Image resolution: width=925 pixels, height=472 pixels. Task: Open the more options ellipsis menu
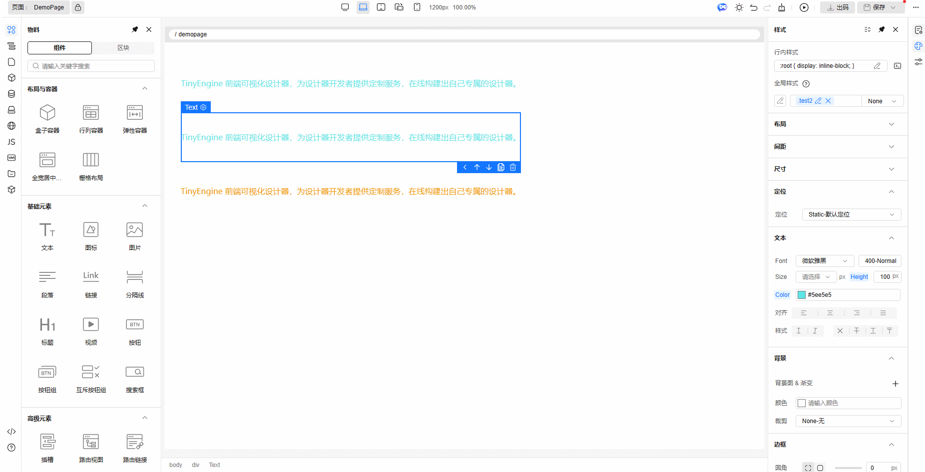click(916, 7)
